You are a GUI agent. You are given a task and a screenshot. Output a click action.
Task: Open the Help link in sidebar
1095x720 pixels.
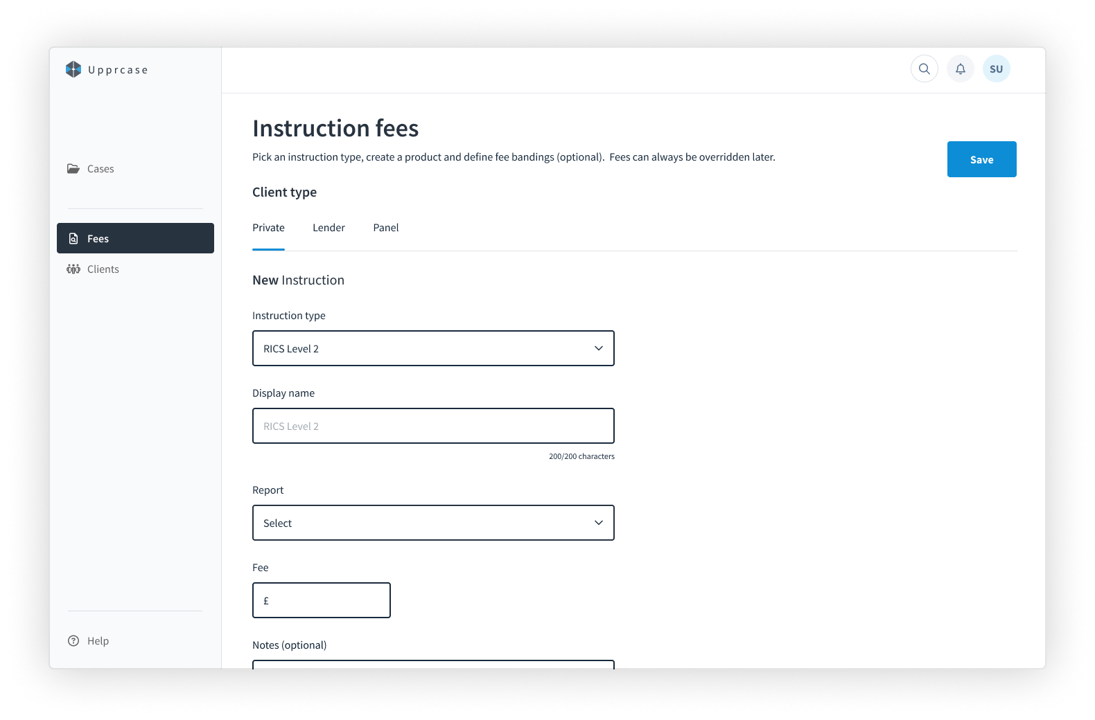tap(98, 640)
